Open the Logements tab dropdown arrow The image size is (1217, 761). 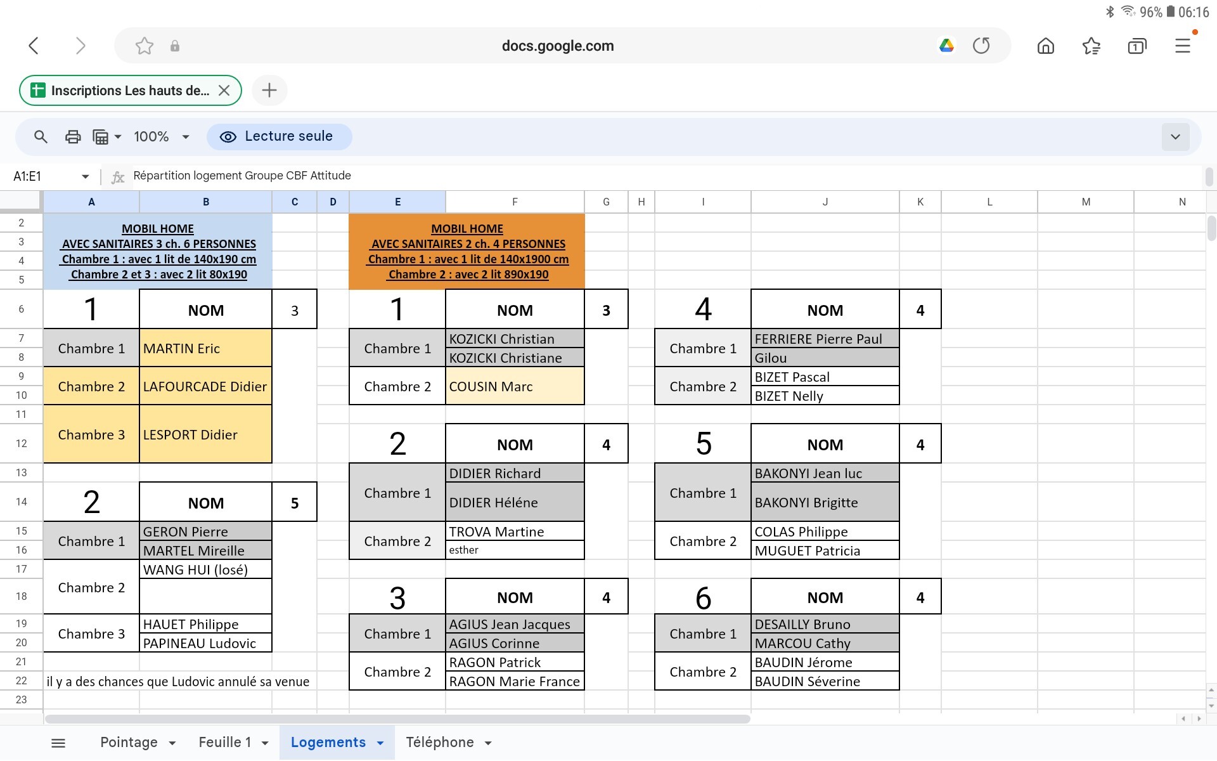click(380, 743)
